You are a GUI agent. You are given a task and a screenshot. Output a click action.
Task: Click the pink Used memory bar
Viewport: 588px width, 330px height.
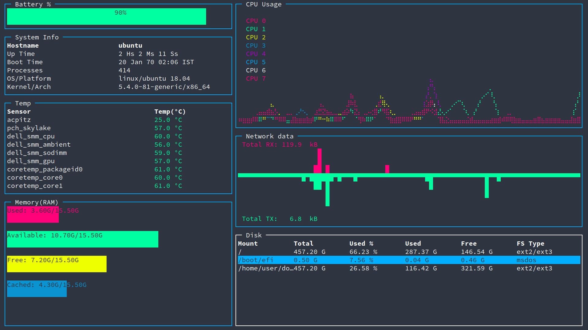click(x=33, y=215)
